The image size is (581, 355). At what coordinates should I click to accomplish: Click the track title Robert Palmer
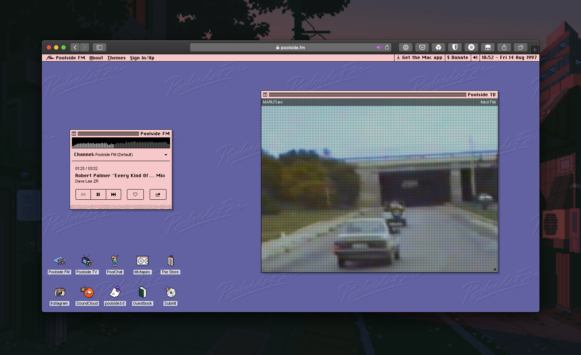pos(120,176)
